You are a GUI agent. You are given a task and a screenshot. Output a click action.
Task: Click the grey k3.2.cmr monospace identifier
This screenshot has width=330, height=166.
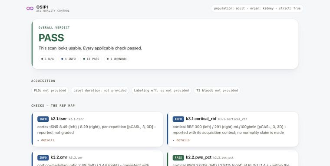pos(76,158)
